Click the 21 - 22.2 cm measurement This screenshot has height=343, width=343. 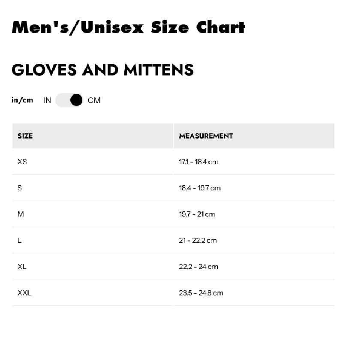pos(198,241)
